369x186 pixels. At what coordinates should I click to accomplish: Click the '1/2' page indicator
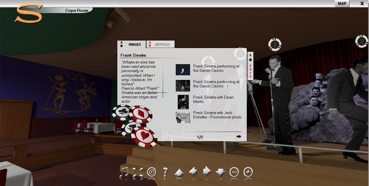point(200,137)
